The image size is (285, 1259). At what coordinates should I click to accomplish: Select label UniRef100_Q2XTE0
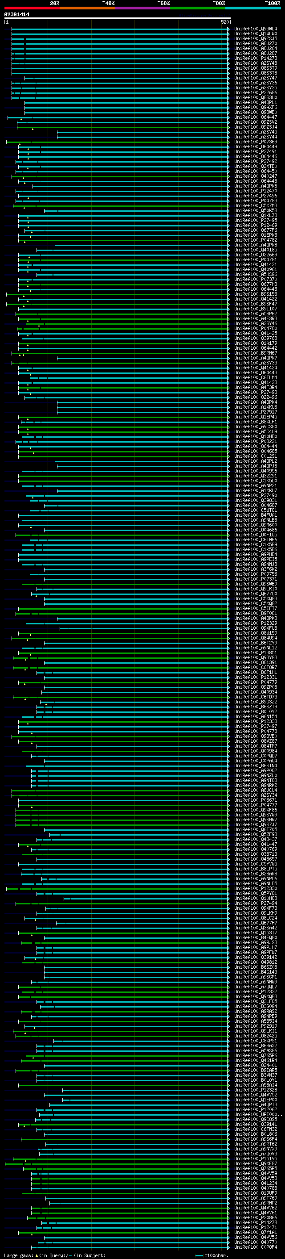(255, 166)
